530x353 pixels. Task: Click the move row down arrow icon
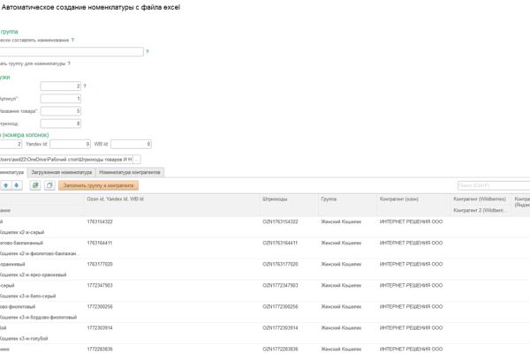[17, 185]
